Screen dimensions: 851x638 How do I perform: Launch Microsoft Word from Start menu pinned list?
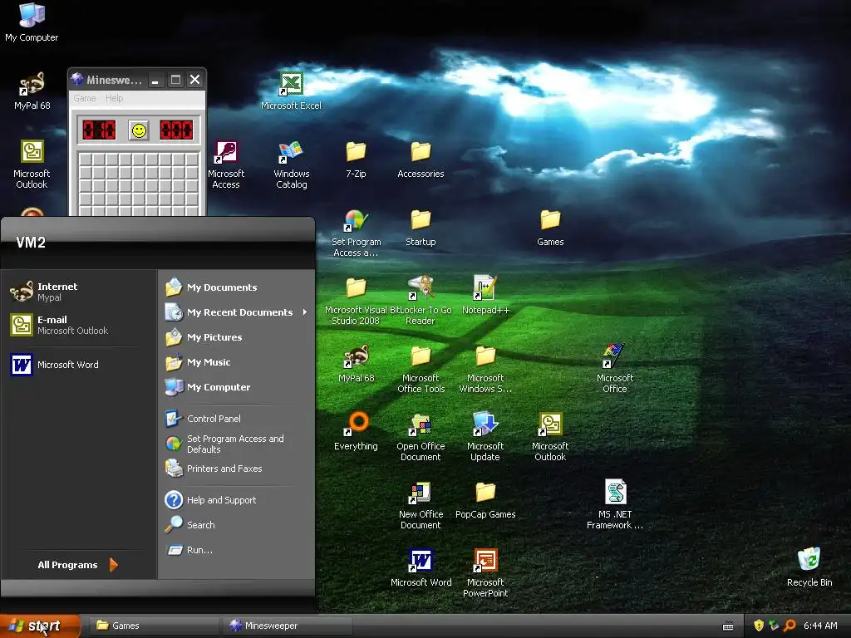point(79,365)
